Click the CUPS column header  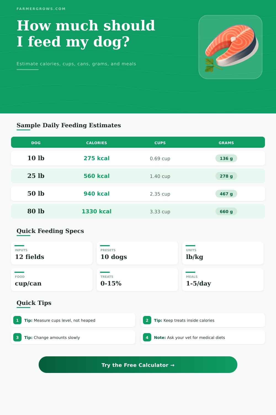160,143
